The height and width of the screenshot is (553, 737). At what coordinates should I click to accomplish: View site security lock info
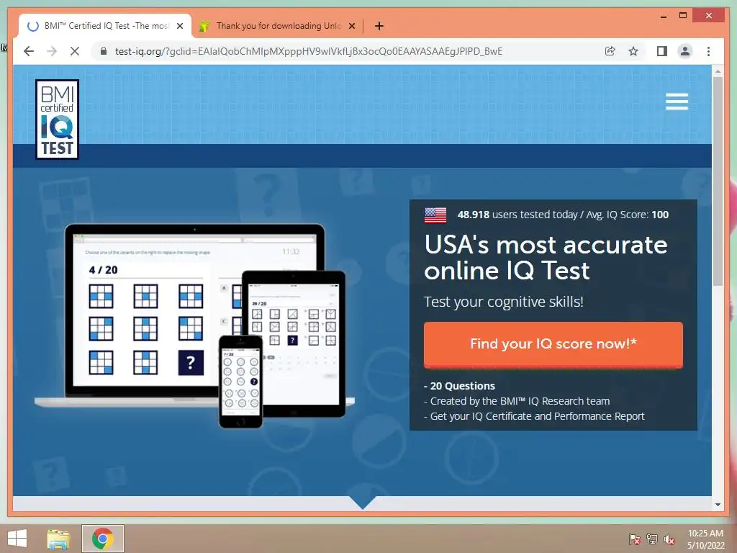[104, 51]
